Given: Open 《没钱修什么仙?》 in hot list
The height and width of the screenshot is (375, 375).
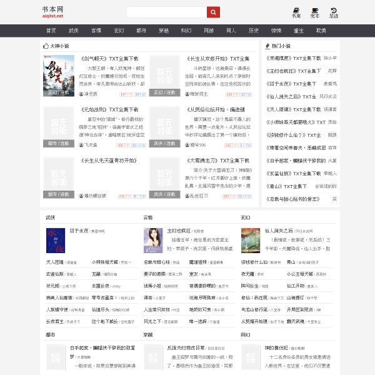Looking at the screenshot, I should [294, 135].
